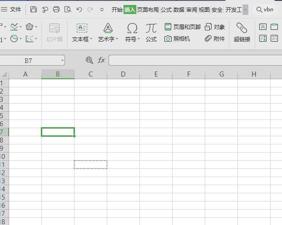Select column F header

click(188, 74)
